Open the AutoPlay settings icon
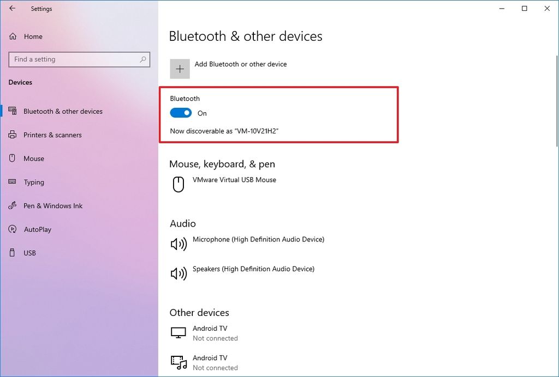 [12, 229]
